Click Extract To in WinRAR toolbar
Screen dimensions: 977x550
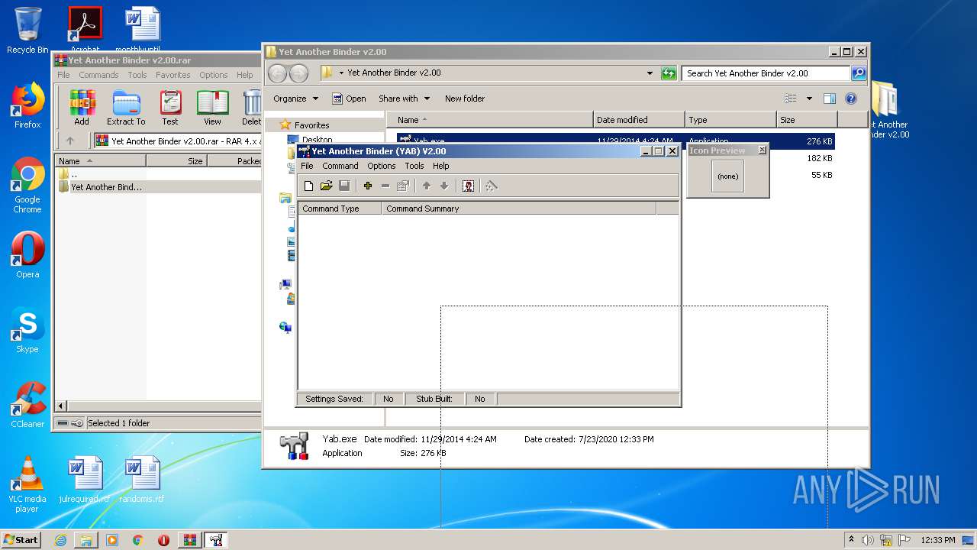[126, 108]
